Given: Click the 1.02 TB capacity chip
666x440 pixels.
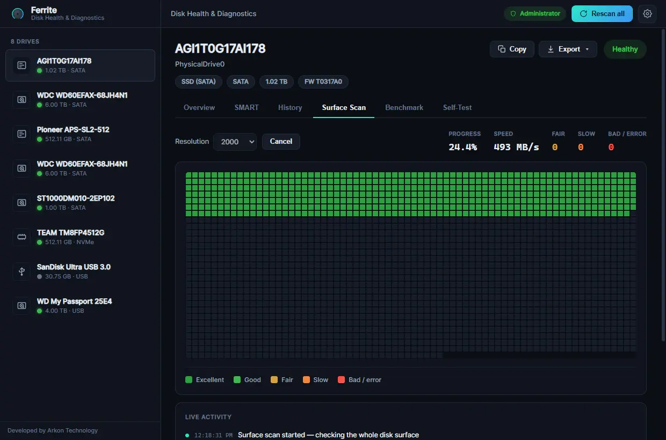Looking at the screenshot, I should [277, 82].
